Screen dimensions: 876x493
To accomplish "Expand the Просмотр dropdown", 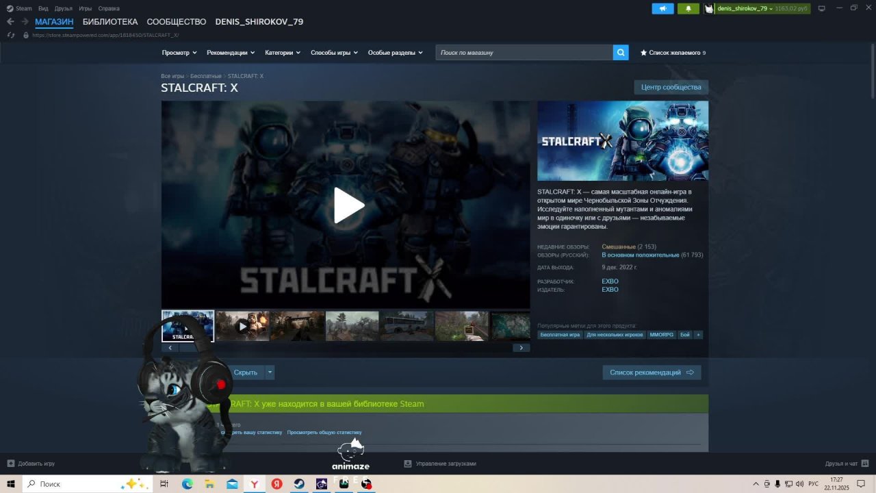I will coord(179,53).
